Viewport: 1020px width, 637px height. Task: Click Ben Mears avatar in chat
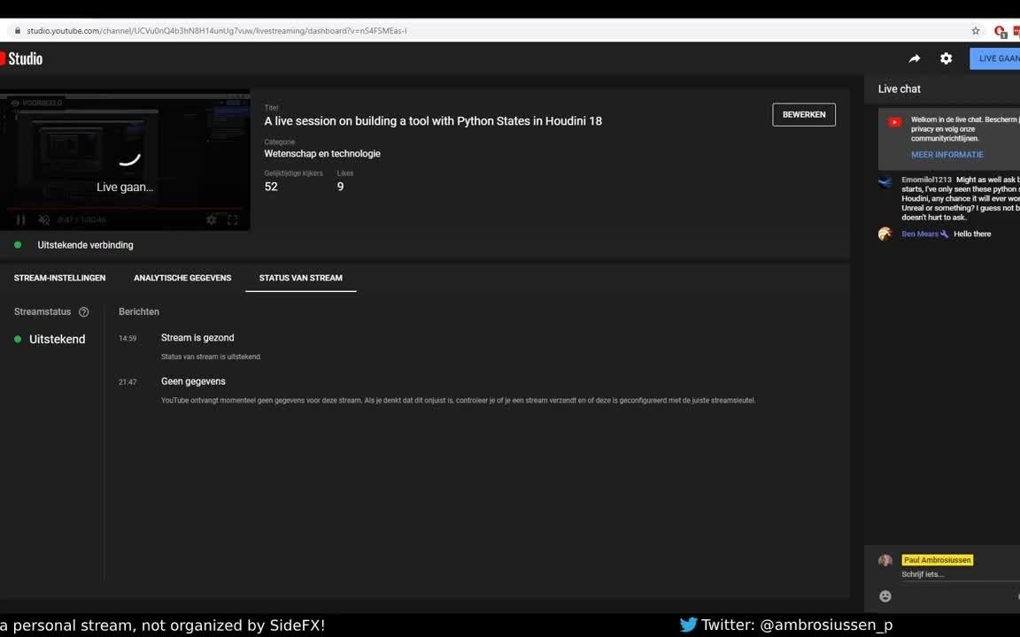click(x=885, y=234)
